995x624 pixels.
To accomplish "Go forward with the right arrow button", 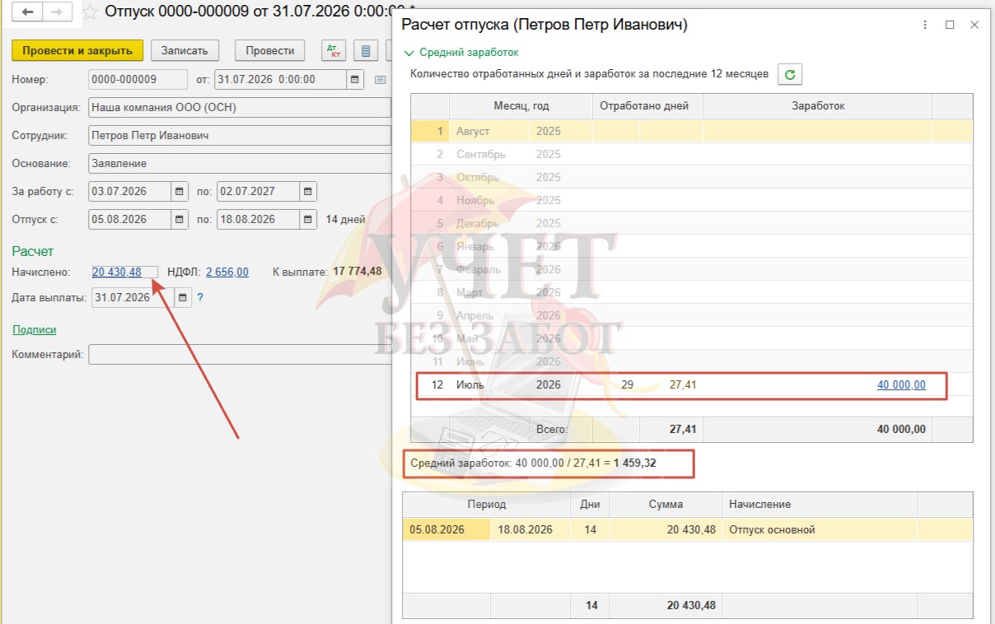I will [x=57, y=12].
